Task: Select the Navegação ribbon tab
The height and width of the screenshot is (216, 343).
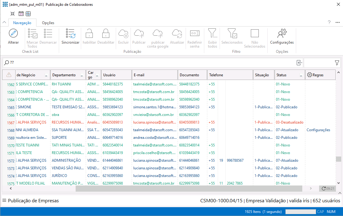Action: pos(22,23)
